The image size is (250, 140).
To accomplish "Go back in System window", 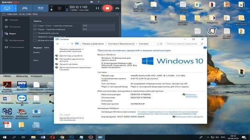I will tap(58, 44).
